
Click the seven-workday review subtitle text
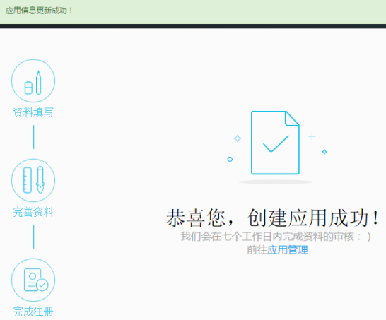tap(276, 237)
